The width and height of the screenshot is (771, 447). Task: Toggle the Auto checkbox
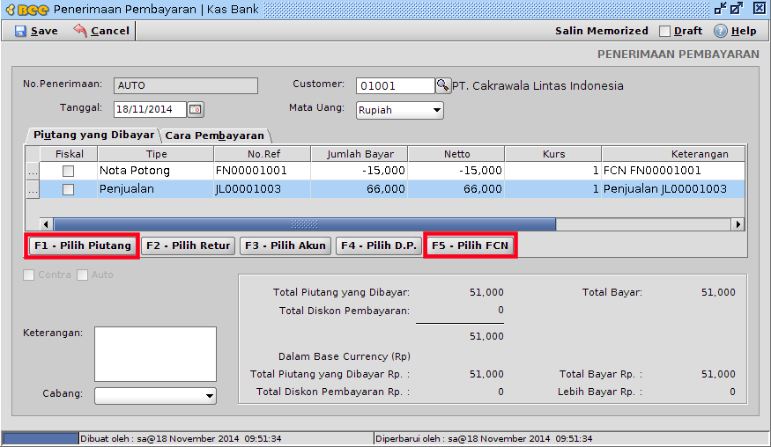click(x=83, y=275)
